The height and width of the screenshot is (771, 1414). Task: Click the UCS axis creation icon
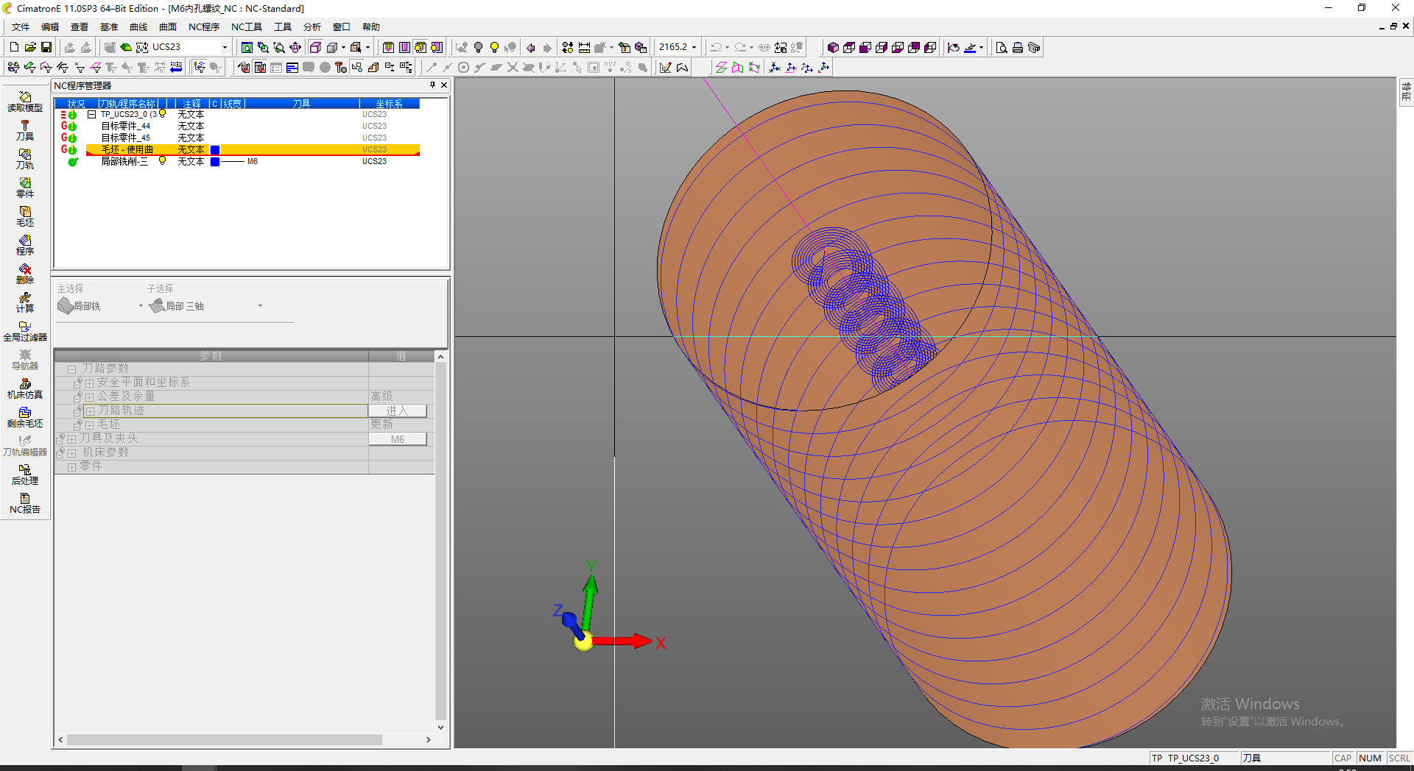(x=775, y=68)
